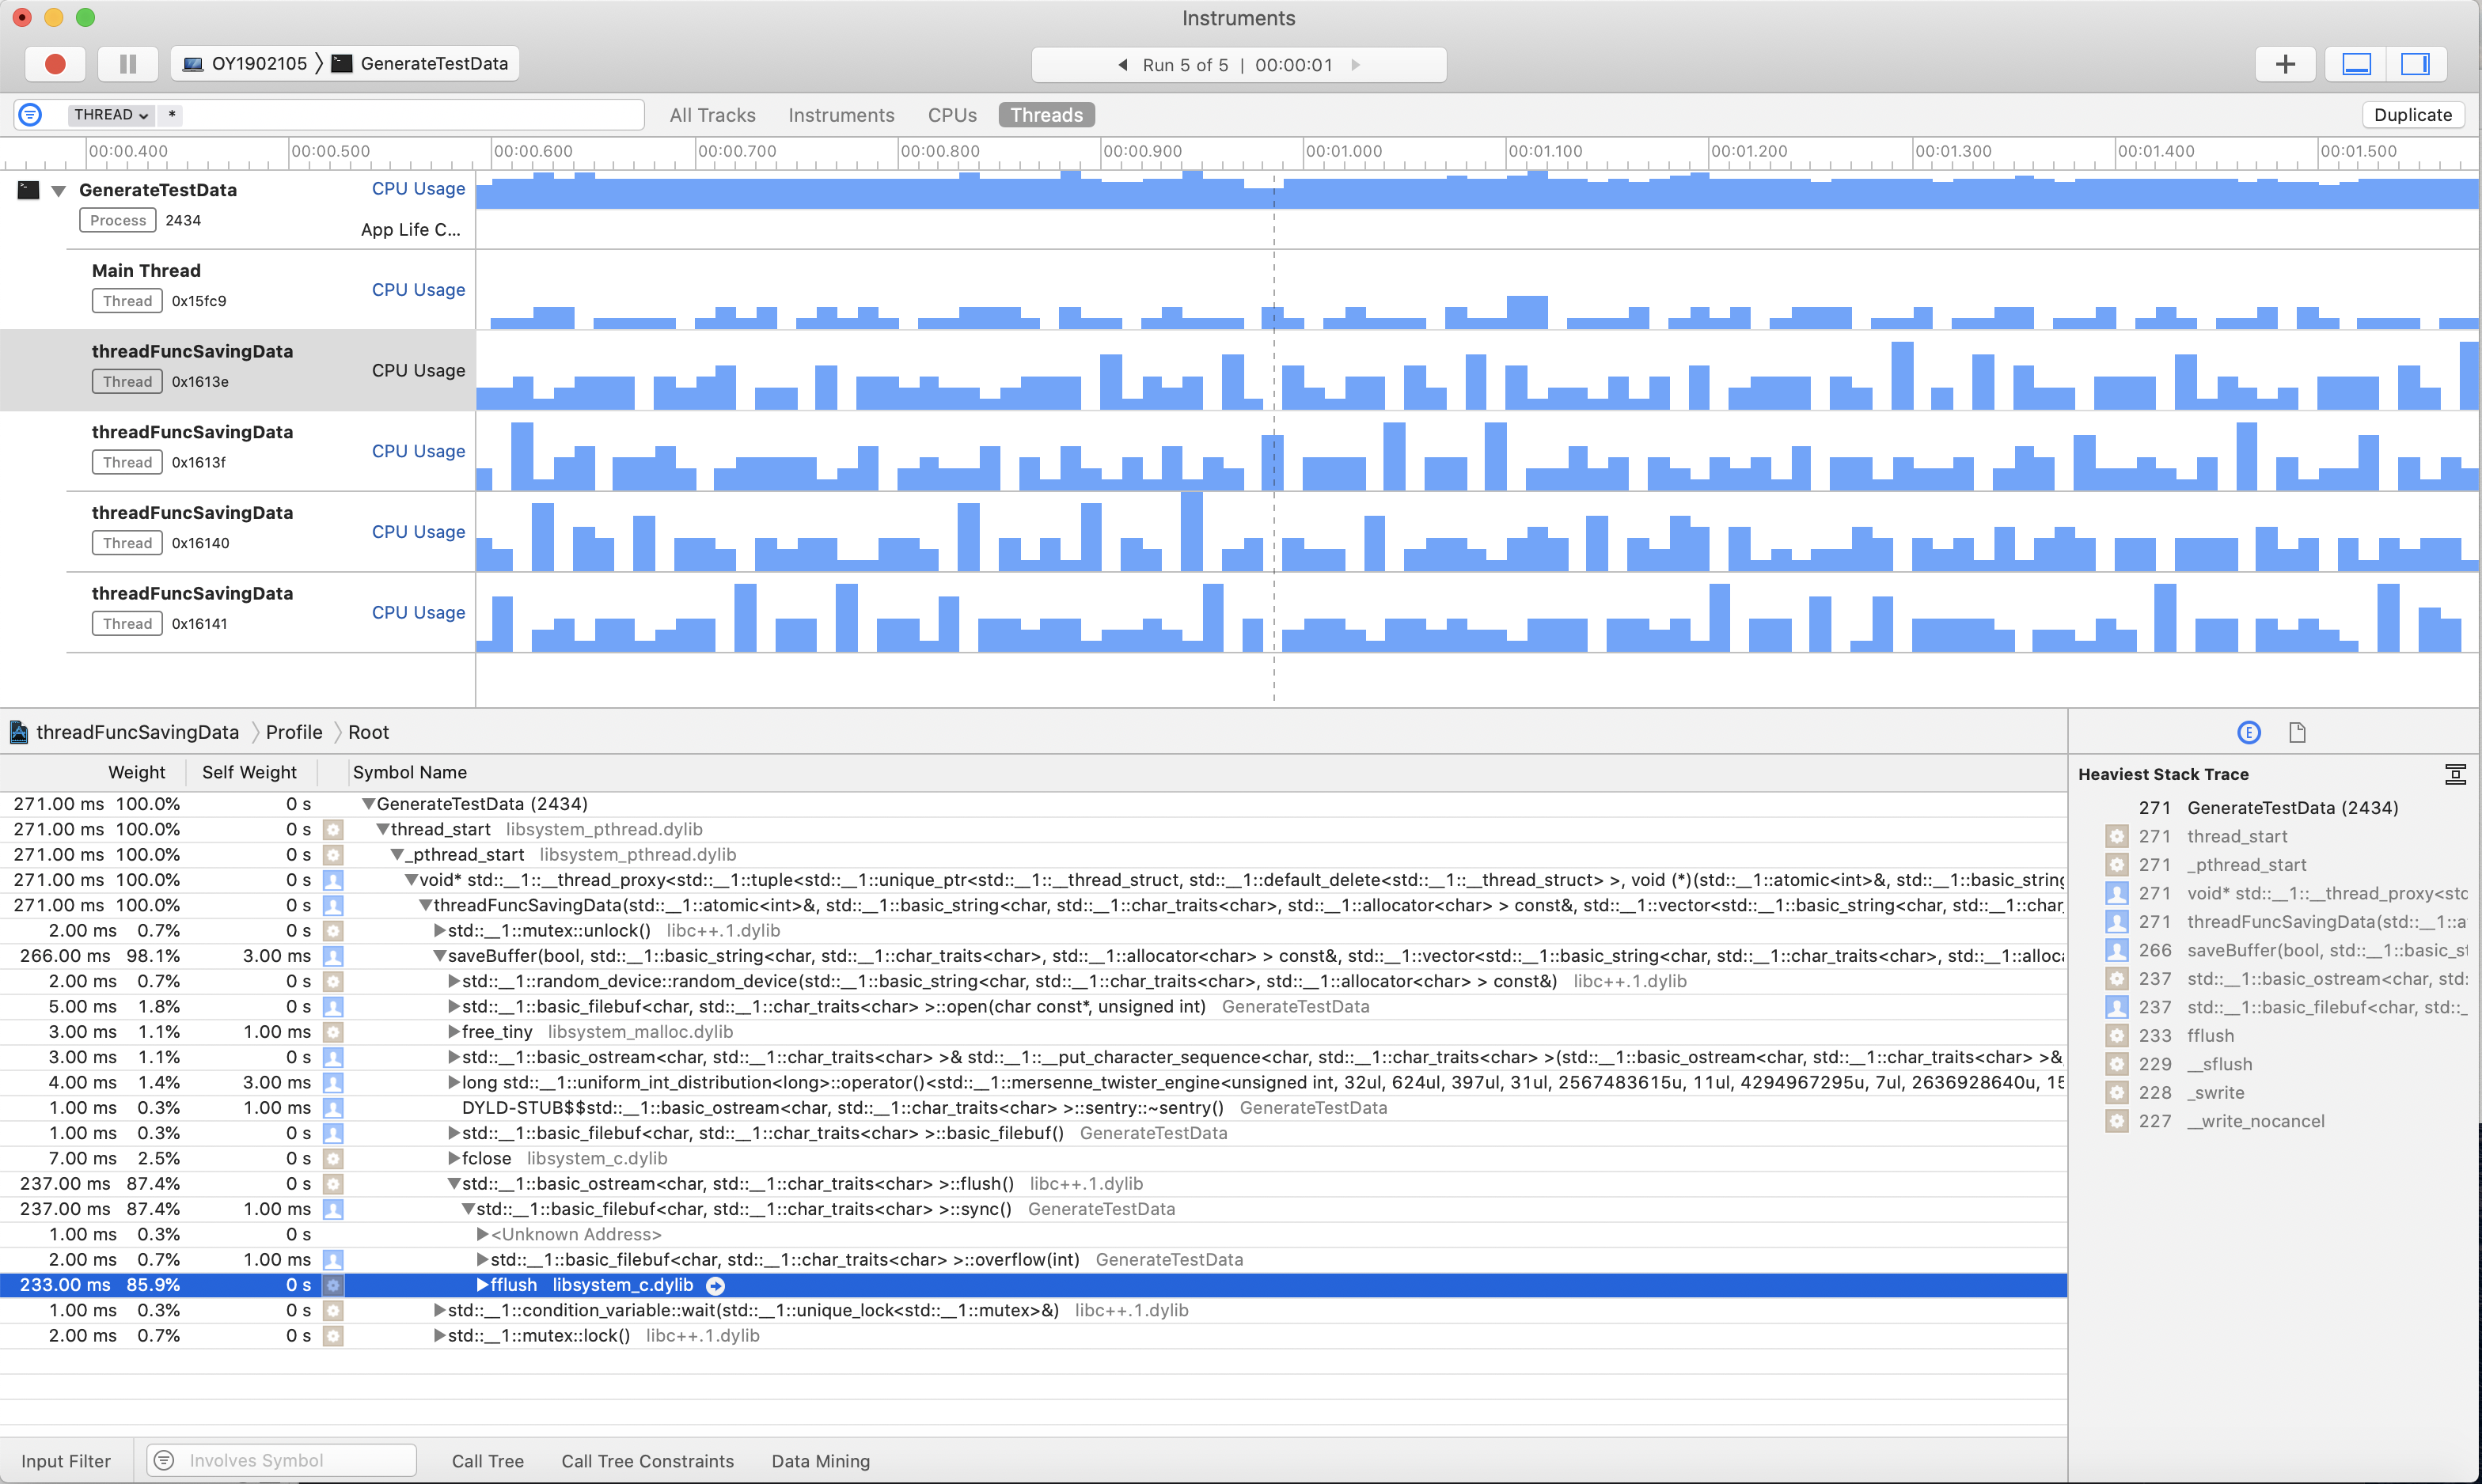The width and height of the screenshot is (2482, 1484).
Task: Sort by the Self Weight column header
Action: pos(249,772)
